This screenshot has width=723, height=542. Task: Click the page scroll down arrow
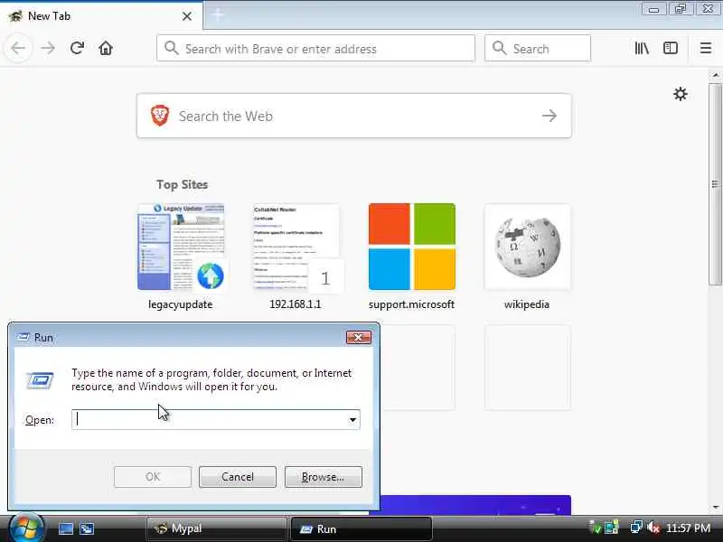[x=715, y=507]
